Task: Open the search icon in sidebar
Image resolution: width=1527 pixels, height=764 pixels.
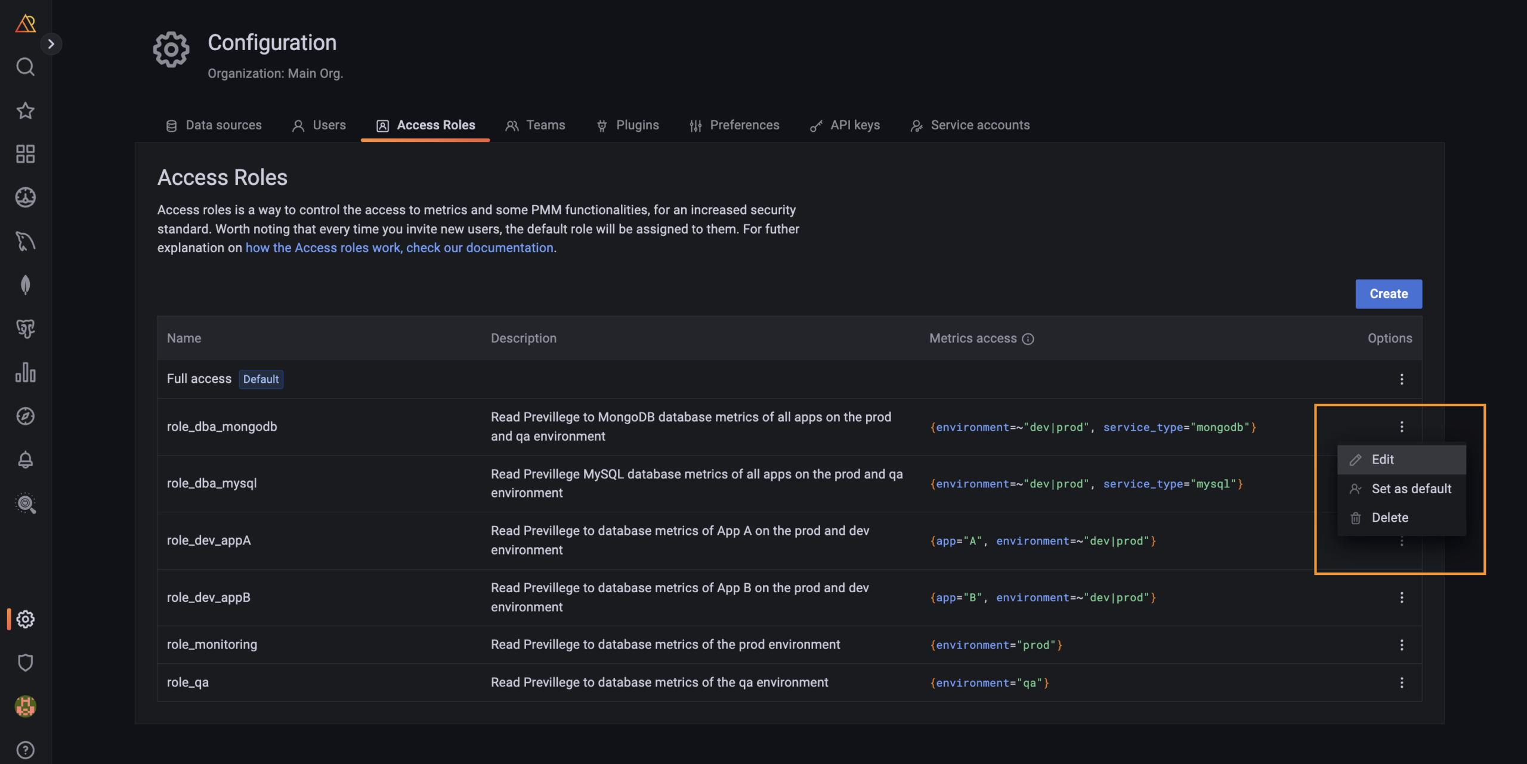Action: point(25,67)
